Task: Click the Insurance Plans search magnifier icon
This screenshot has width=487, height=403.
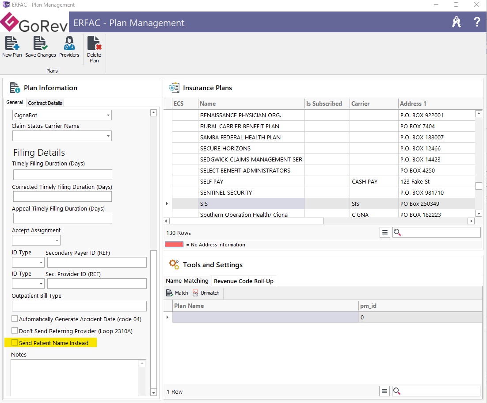Action: coord(397,232)
